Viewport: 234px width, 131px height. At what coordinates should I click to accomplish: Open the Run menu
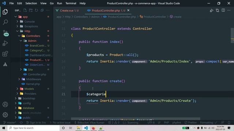pos(59,3)
